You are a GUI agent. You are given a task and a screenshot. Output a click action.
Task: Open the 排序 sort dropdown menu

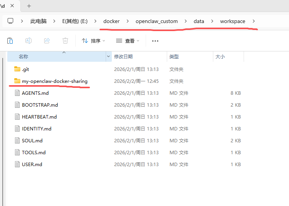(93, 41)
